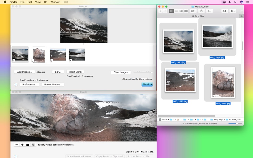
Task: Select thumbnail 4 in Blender strip
Action: (x=77, y=55)
